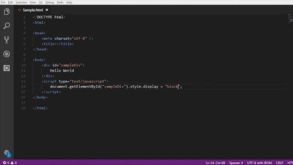Open the Extensions view icon
This screenshot has height=165, width=293.
coord(6,68)
